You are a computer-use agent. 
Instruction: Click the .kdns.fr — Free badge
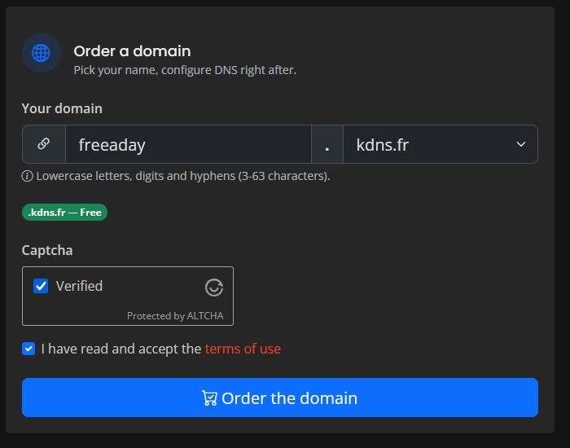(64, 213)
